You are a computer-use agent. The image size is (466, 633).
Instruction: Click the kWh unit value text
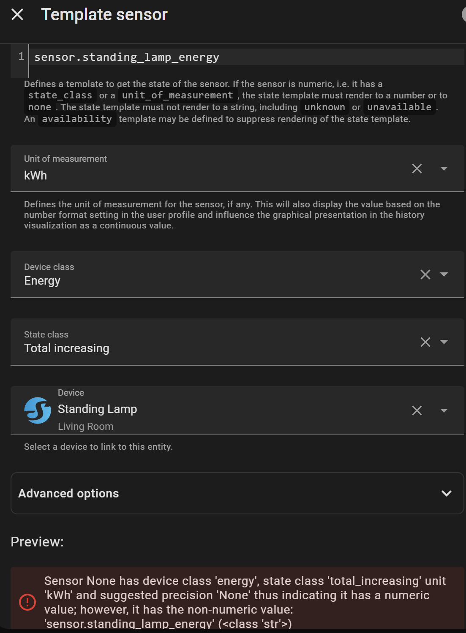pyautogui.click(x=35, y=175)
